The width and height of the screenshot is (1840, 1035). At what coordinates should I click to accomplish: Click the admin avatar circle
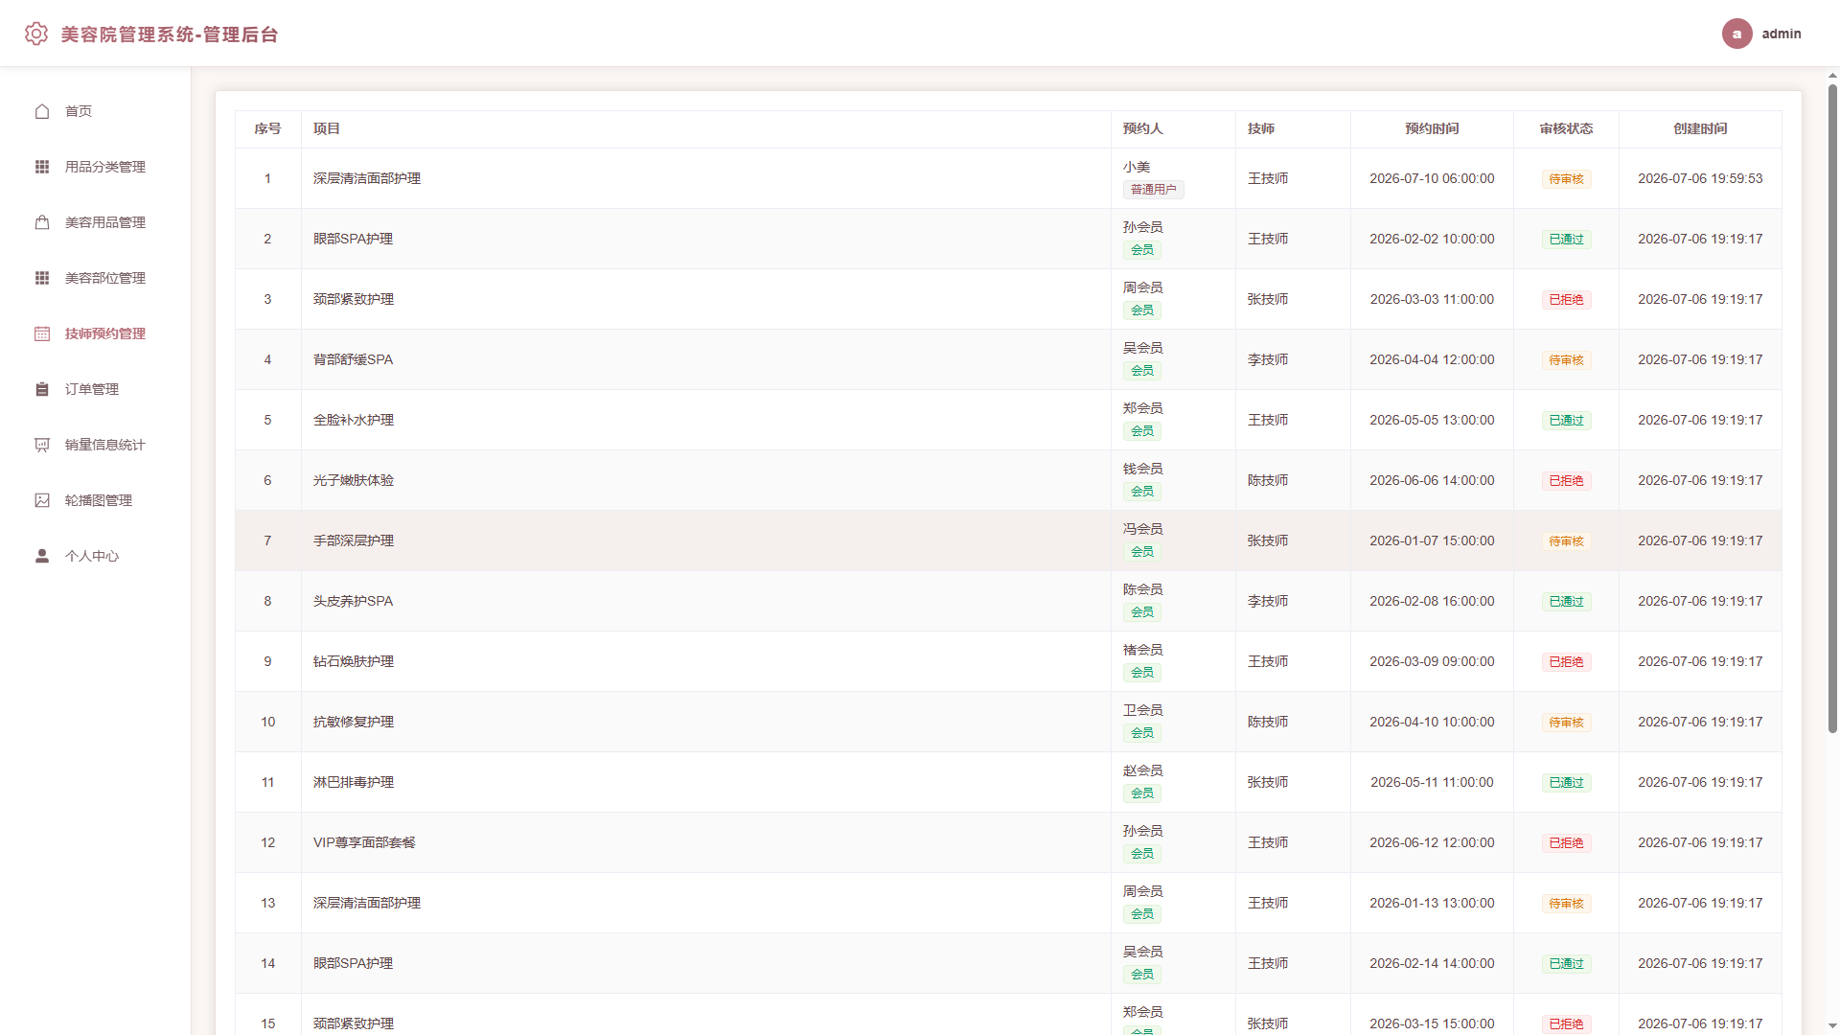1736,34
